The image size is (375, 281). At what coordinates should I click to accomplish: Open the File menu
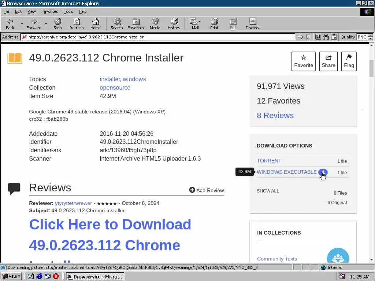pyautogui.click(x=6, y=11)
